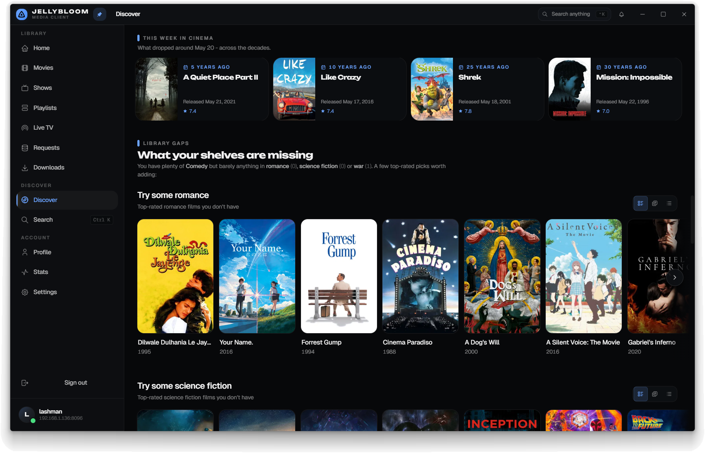Click the Stats pulse icon

pyautogui.click(x=25, y=272)
